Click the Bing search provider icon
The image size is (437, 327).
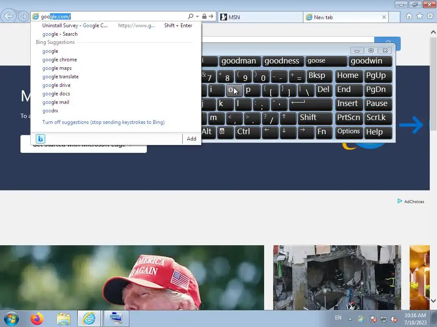coord(41,138)
